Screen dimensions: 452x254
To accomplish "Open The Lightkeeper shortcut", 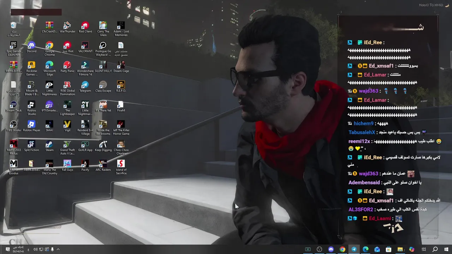I will pos(67,108).
